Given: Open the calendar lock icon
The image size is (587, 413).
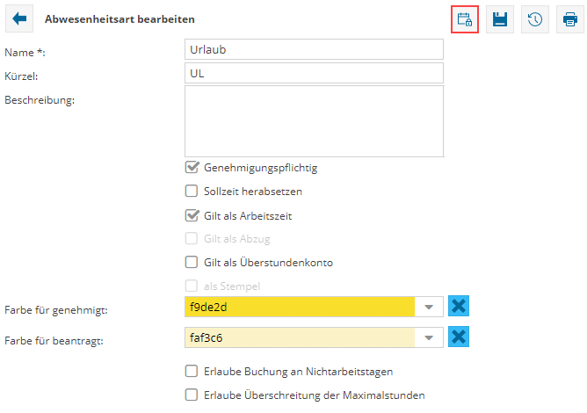Looking at the screenshot, I should pos(465,19).
